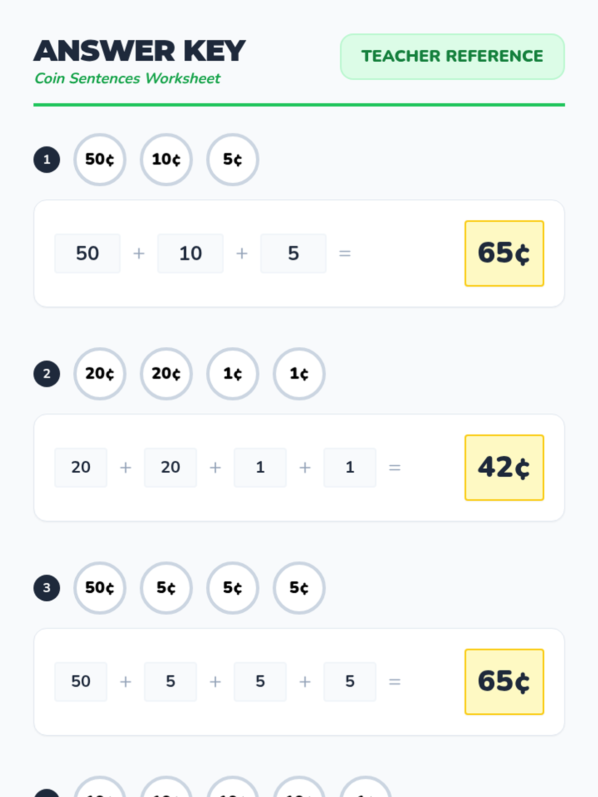Click the Teacher Reference badge

(x=452, y=56)
